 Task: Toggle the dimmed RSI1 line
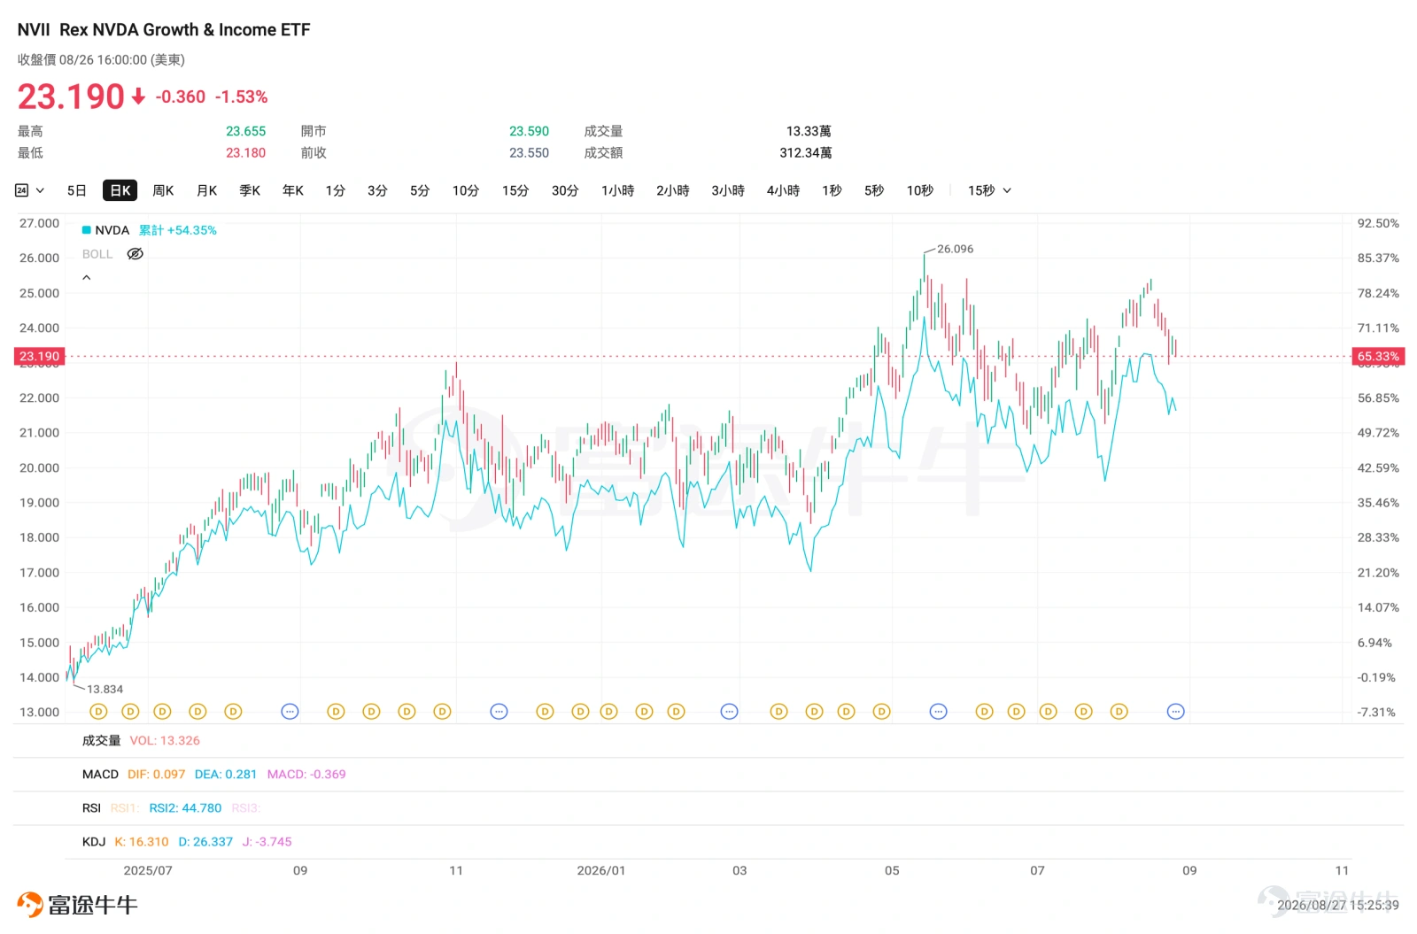click(124, 807)
